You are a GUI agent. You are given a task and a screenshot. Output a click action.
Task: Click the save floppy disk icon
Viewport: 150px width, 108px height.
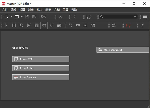point(27,17)
